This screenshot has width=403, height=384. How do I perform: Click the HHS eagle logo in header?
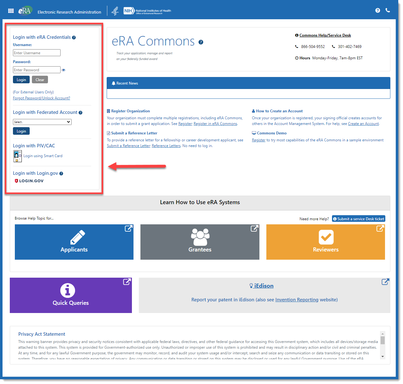(115, 11)
